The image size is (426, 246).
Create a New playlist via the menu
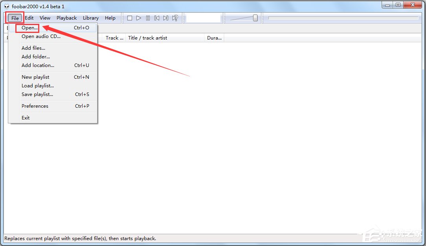point(35,77)
